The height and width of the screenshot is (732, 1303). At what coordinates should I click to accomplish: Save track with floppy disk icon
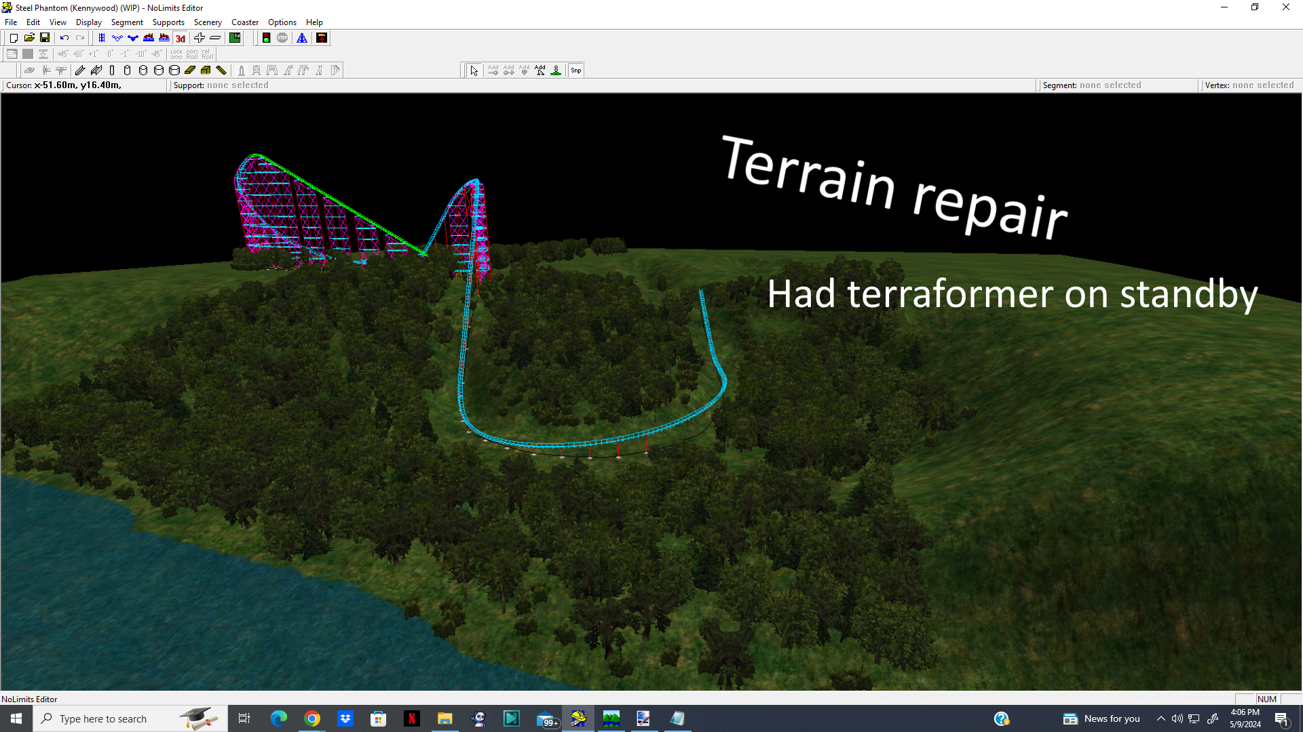coord(45,38)
